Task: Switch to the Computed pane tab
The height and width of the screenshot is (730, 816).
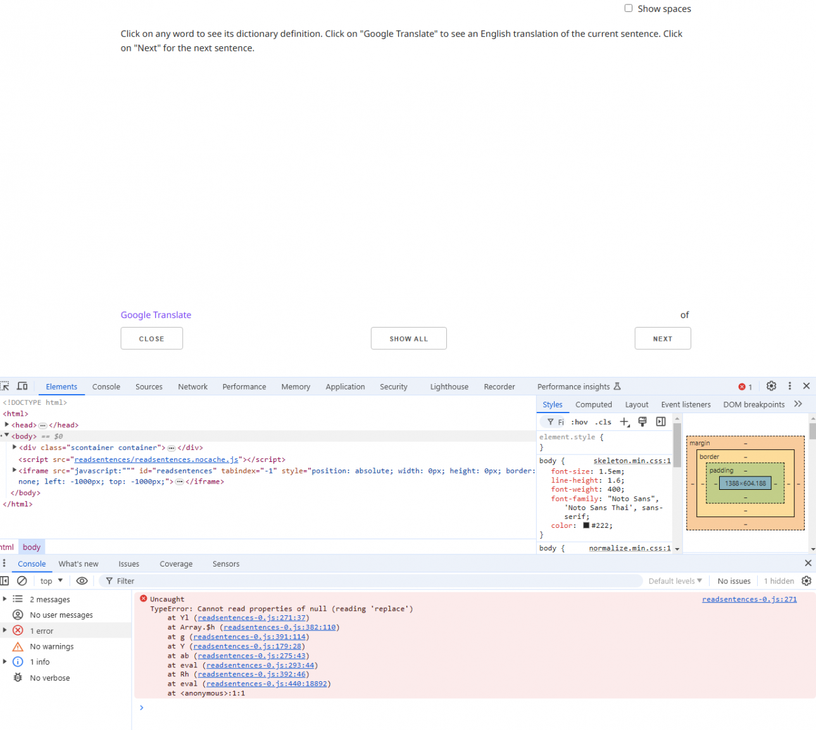Action: click(594, 404)
